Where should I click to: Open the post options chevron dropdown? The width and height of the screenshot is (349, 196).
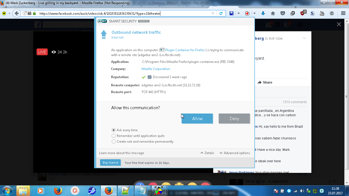[304, 38]
